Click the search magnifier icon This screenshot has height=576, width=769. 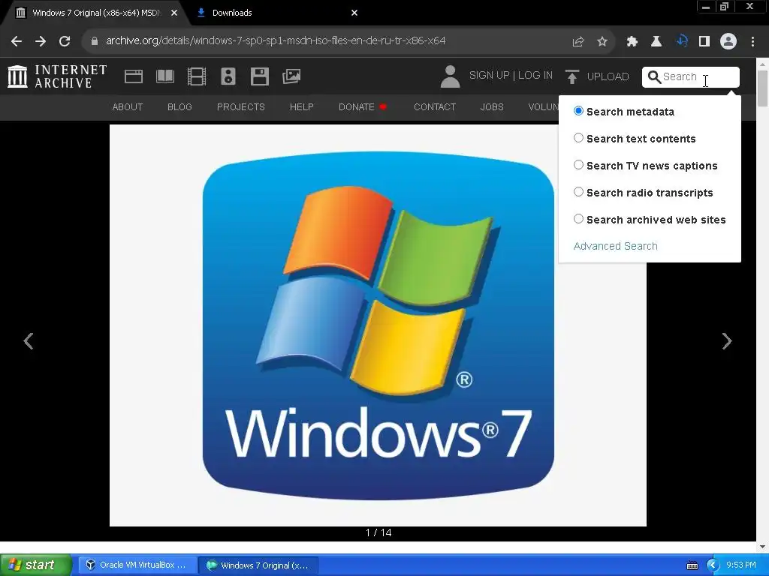pyautogui.click(x=654, y=77)
